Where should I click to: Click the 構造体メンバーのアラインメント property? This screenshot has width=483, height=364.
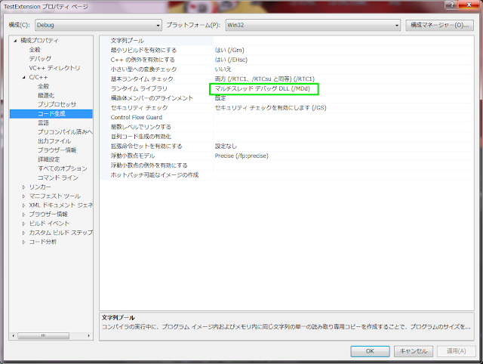tap(152, 98)
